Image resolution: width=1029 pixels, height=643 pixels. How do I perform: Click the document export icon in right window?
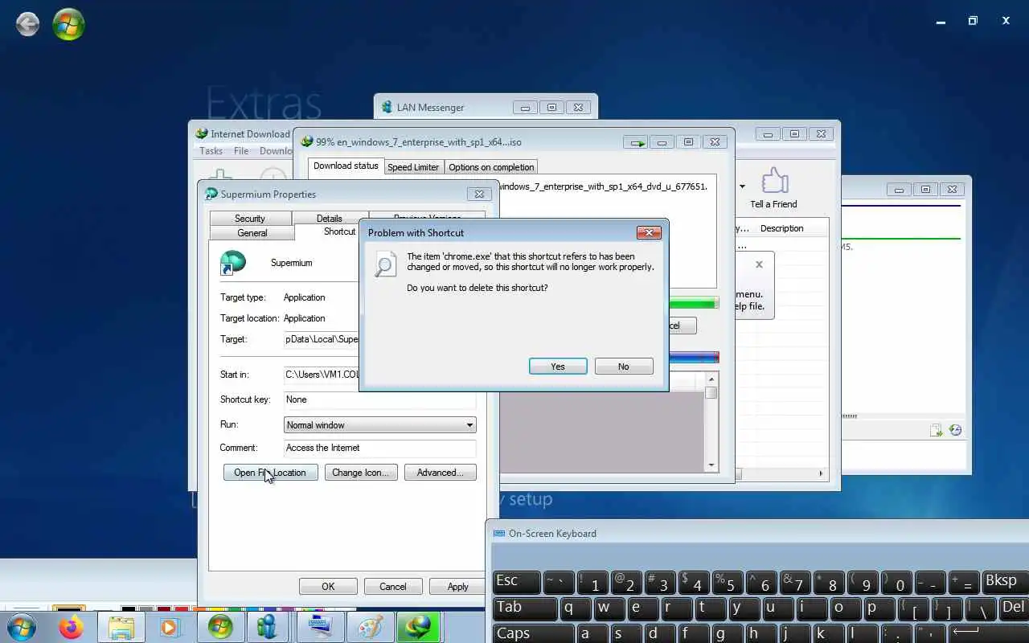[937, 430]
